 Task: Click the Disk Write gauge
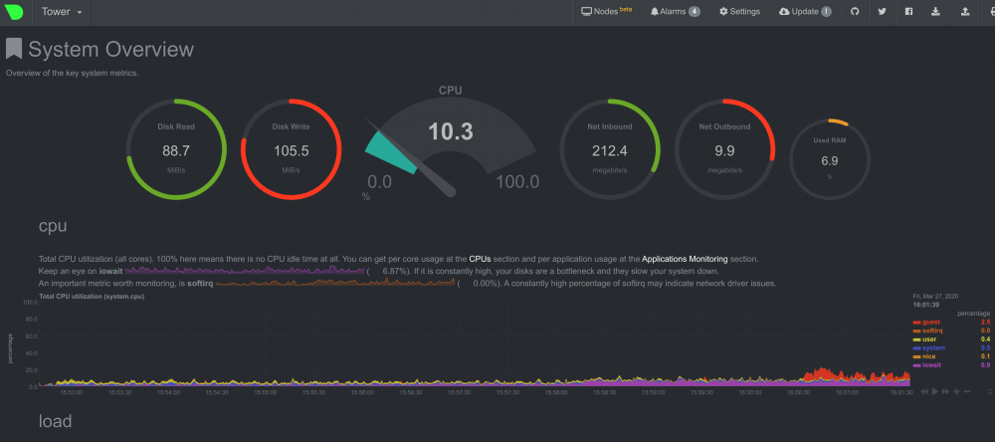point(292,150)
